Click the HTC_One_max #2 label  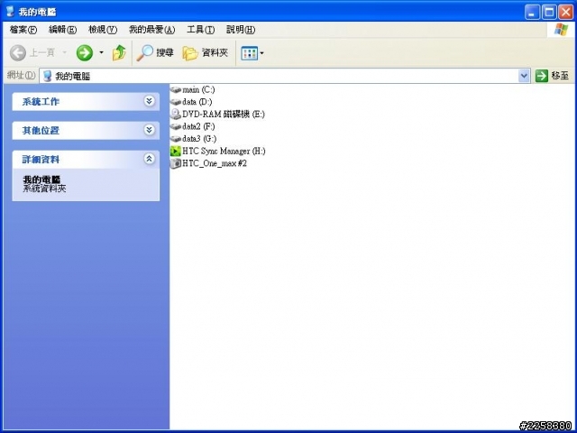215,163
